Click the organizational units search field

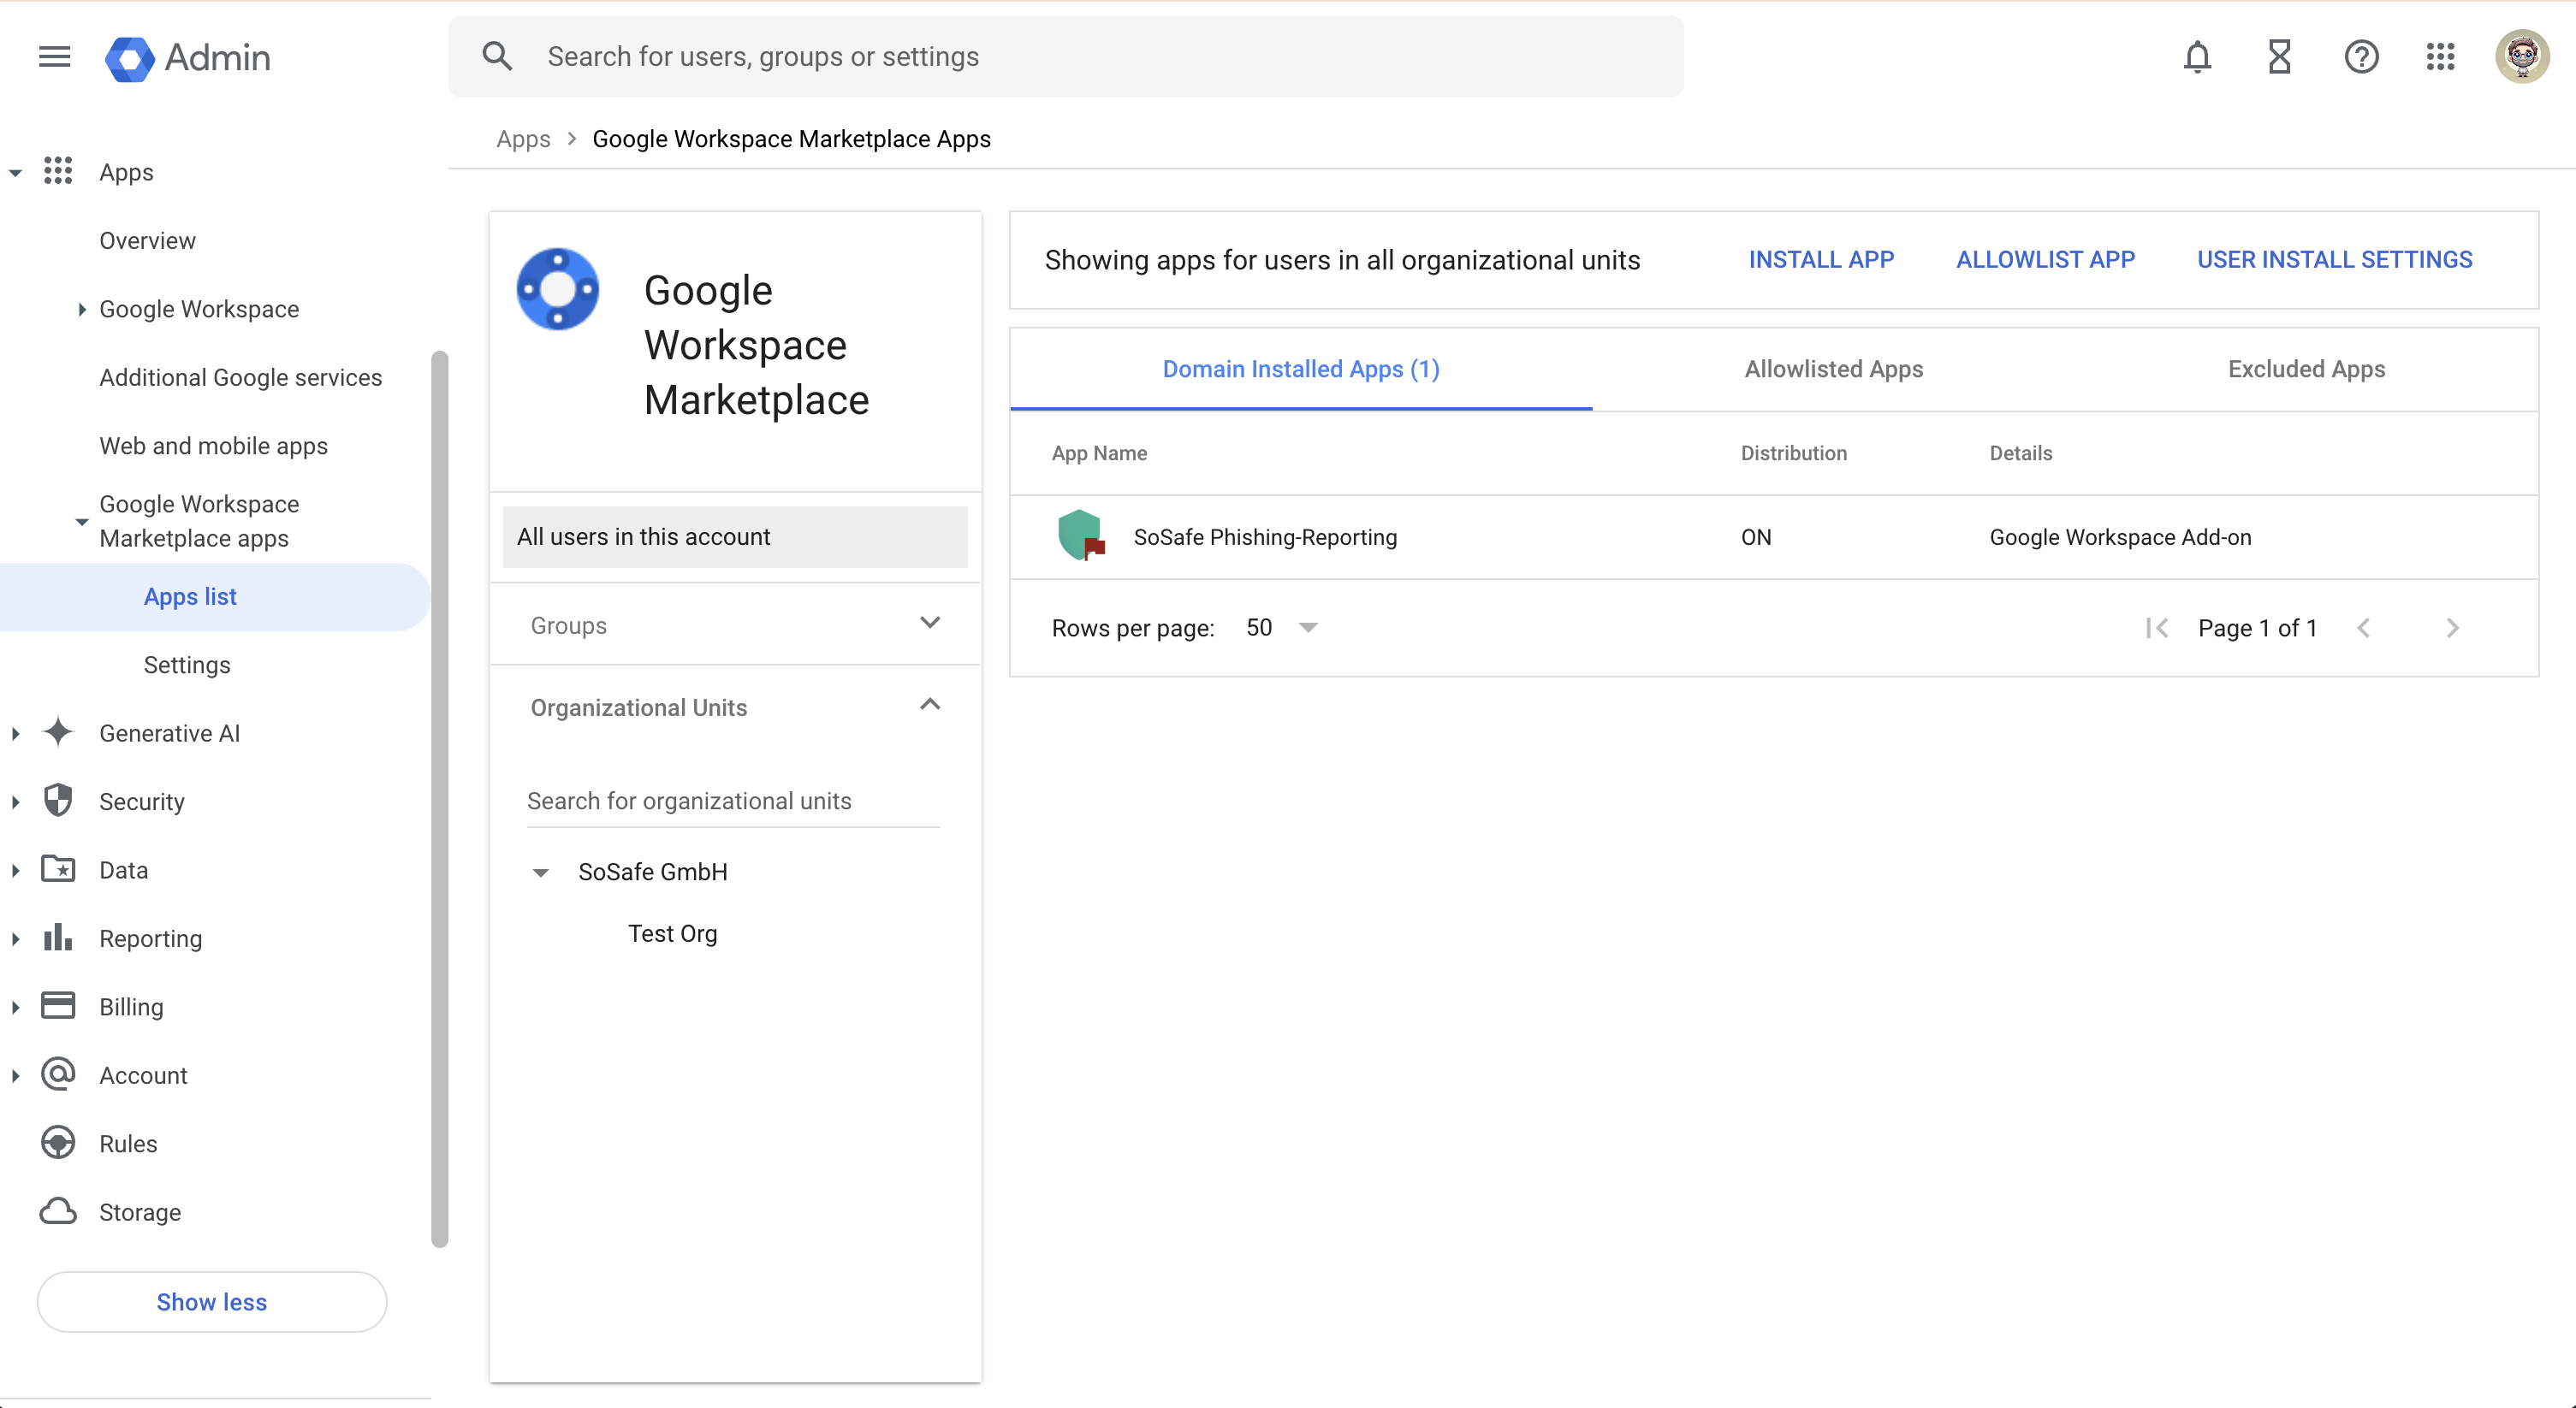point(733,801)
